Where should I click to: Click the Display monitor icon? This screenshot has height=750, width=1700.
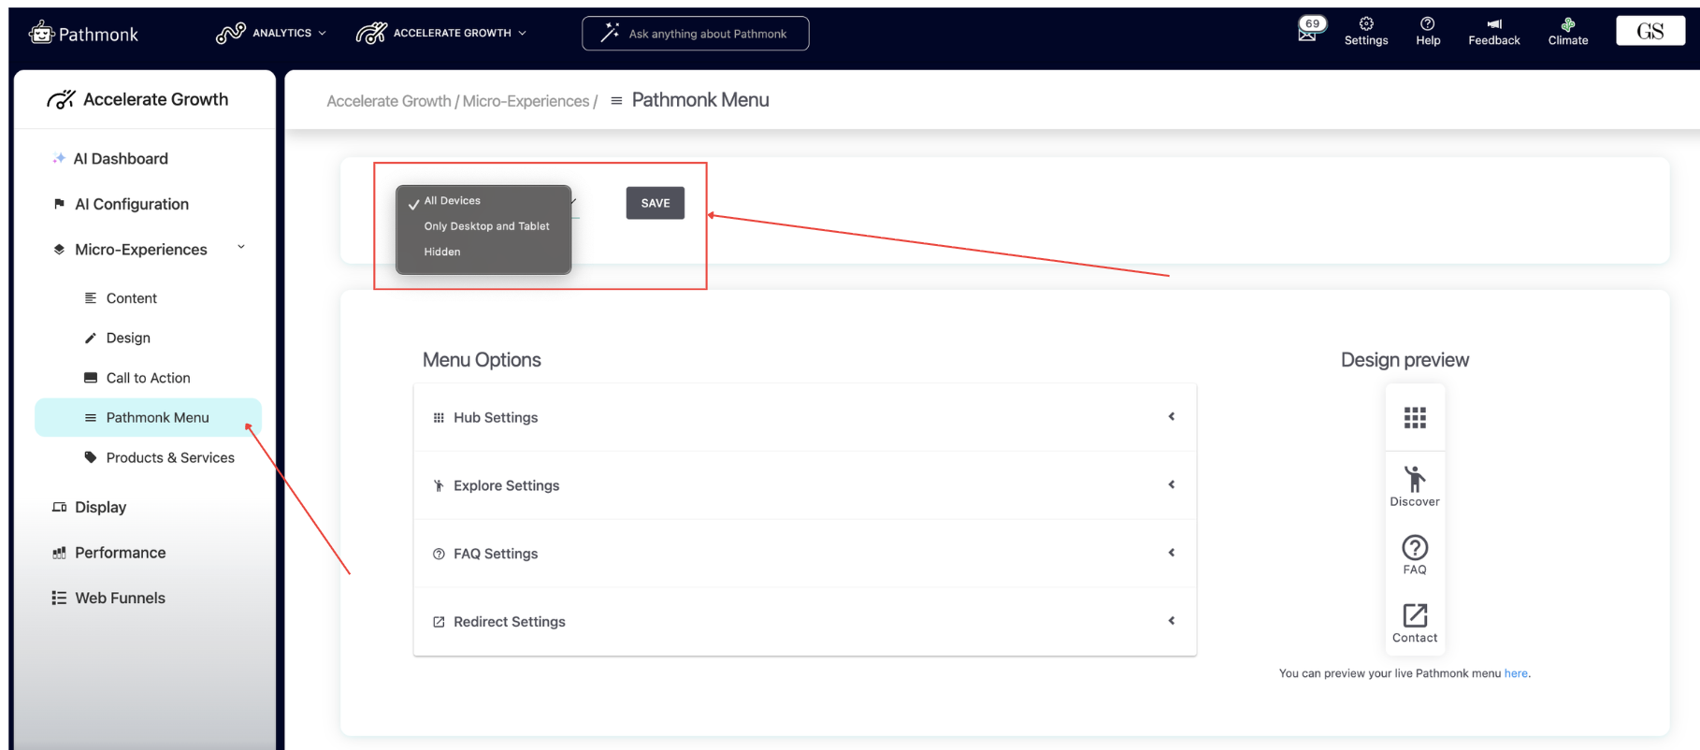59,507
